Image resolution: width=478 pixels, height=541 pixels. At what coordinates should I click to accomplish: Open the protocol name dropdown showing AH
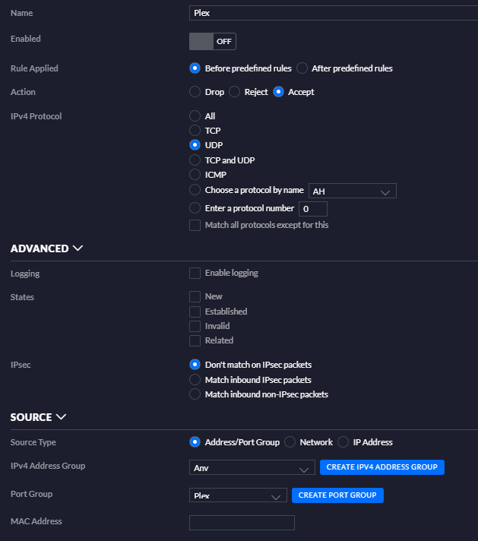pyautogui.click(x=352, y=191)
